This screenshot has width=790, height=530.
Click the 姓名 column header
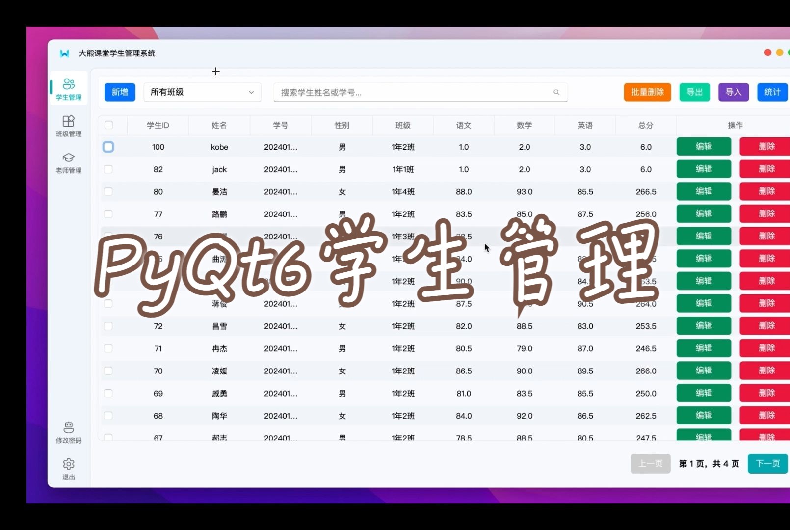[x=219, y=125]
